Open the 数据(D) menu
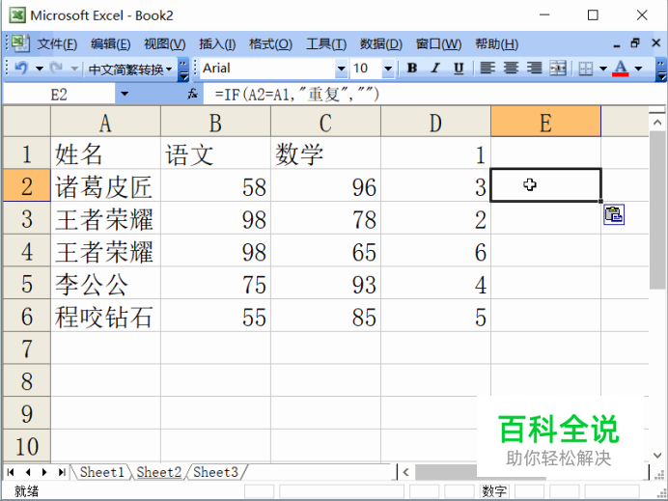668x501 pixels. (x=381, y=43)
